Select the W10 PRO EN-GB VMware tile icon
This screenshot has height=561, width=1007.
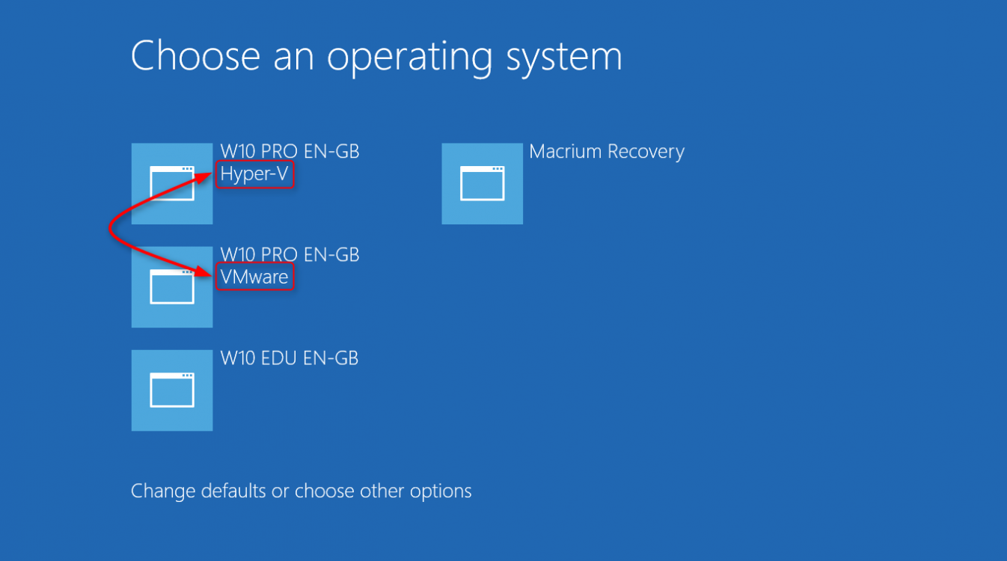click(172, 287)
